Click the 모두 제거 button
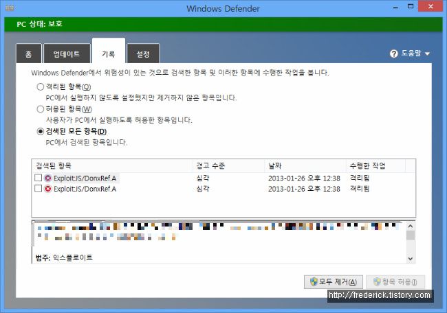The width and height of the screenshot is (447, 313). 334,281
